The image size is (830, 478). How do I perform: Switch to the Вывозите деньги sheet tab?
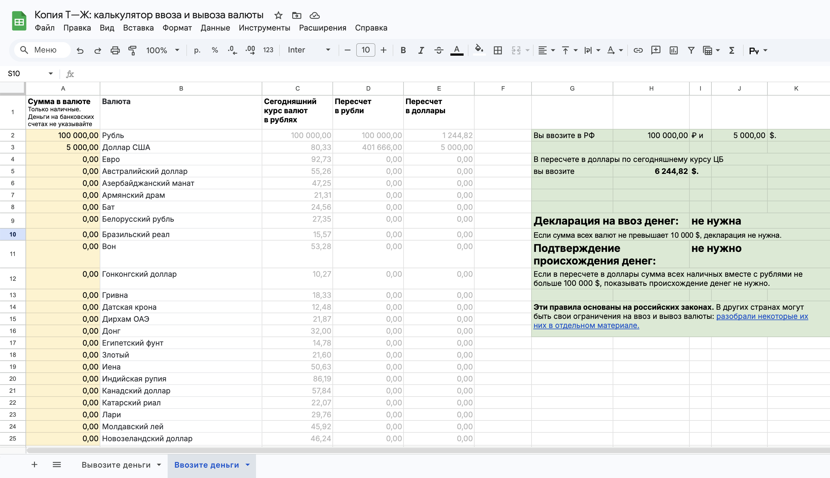pyautogui.click(x=116, y=465)
